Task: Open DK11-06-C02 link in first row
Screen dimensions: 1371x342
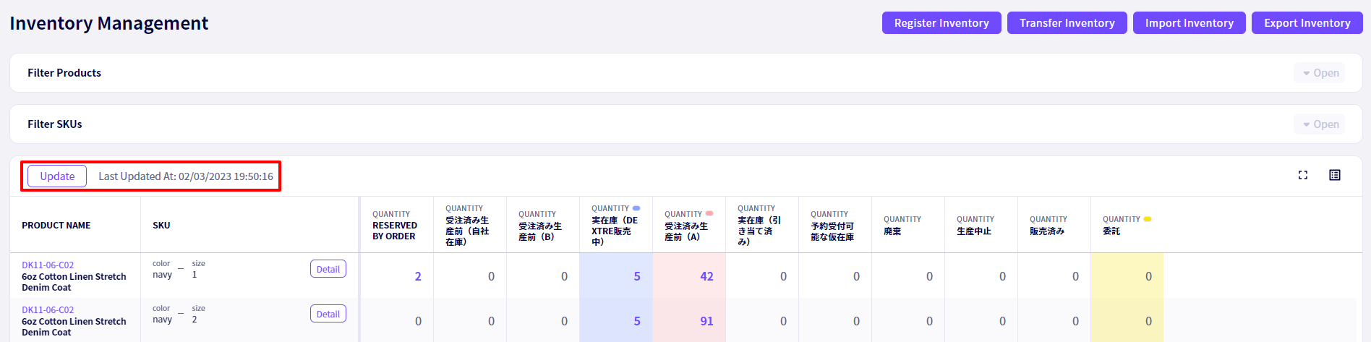Action: point(48,265)
